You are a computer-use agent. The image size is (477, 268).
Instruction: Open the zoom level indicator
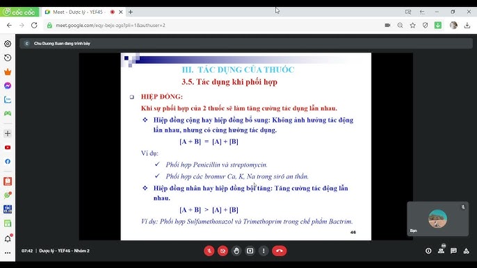400,25
